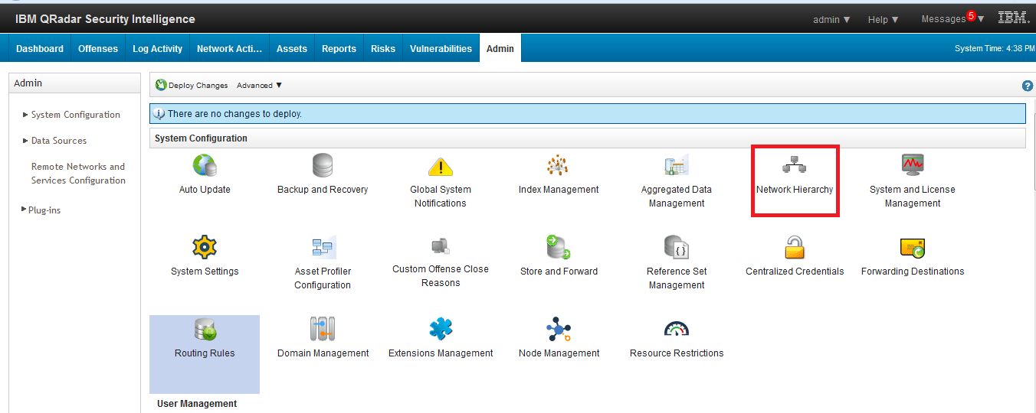Screen dimensions: 1036x413
Task: Switch to the Log Activity tab
Action: [x=157, y=48]
